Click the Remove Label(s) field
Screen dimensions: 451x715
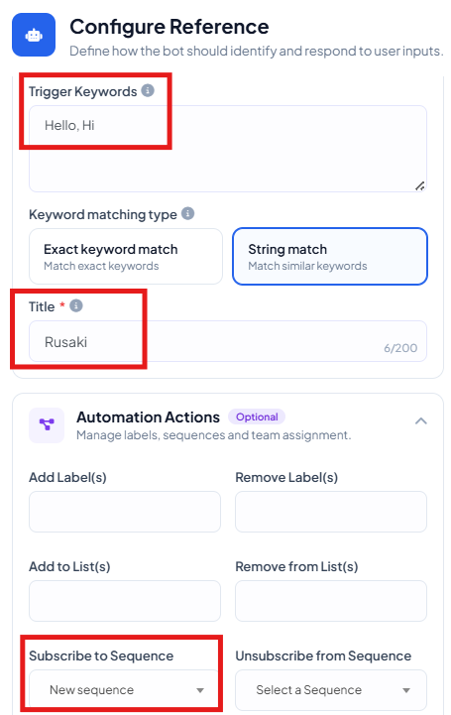(x=331, y=512)
